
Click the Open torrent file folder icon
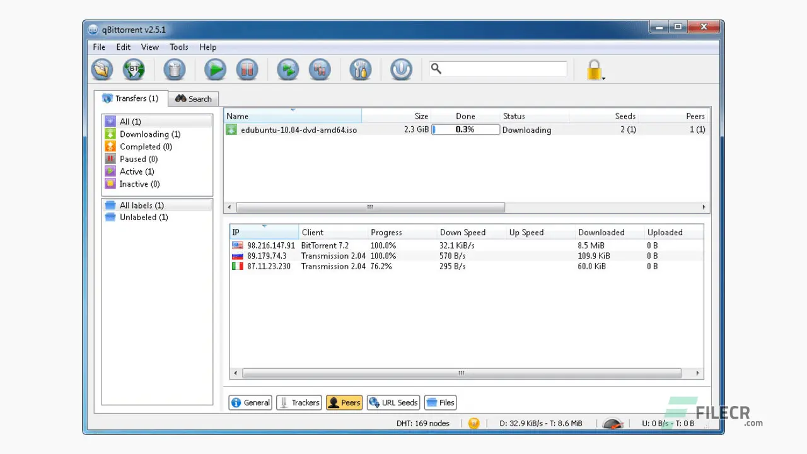pos(102,69)
